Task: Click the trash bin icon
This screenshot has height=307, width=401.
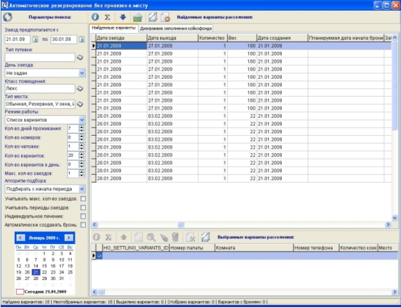Action: pyautogui.click(x=176, y=237)
